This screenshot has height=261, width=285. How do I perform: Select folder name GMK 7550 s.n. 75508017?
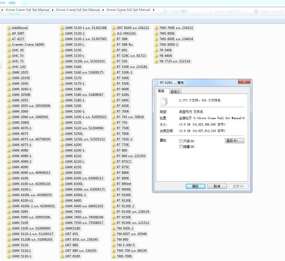click(x=84, y=223)
